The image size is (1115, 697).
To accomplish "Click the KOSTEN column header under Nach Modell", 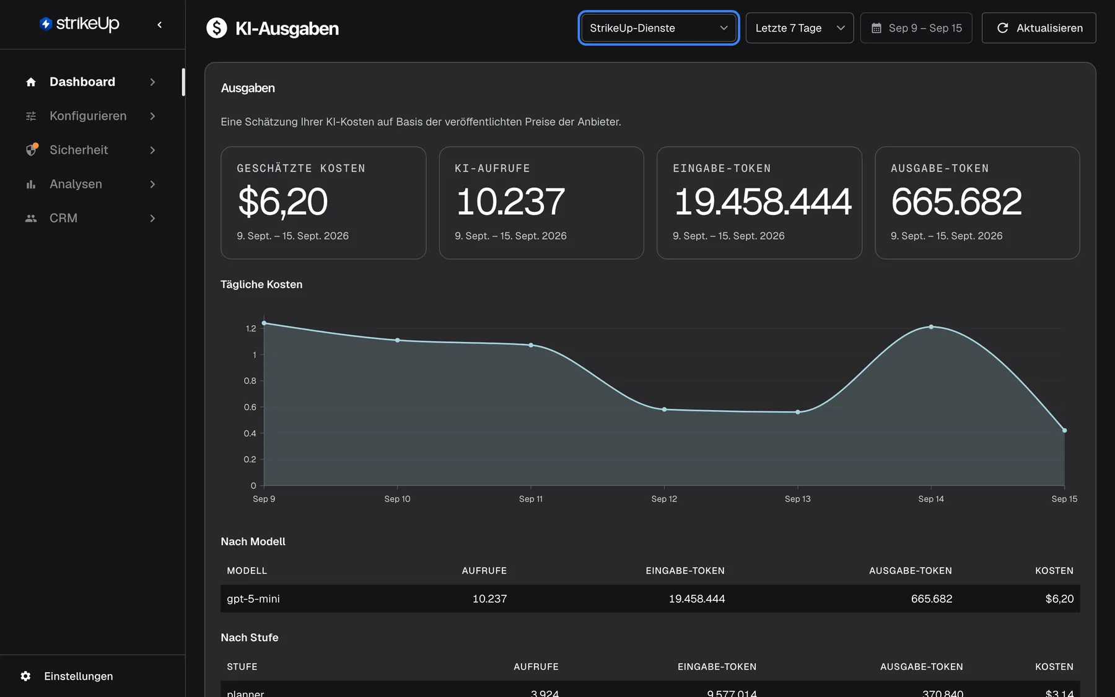I will (1054, 571).
